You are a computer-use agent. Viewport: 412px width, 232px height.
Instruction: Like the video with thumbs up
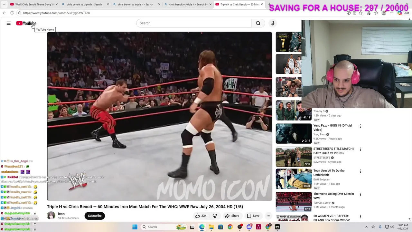[201, 216]
